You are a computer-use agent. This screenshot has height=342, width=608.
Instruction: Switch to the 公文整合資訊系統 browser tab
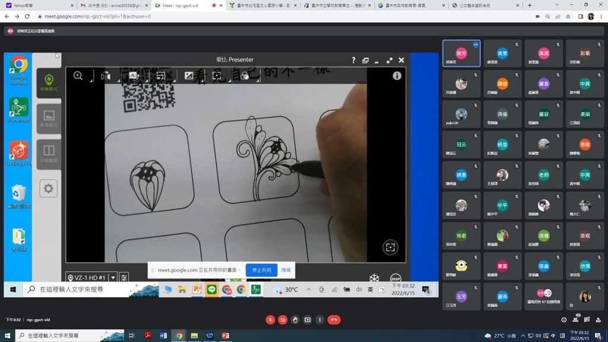coord(484,5)
